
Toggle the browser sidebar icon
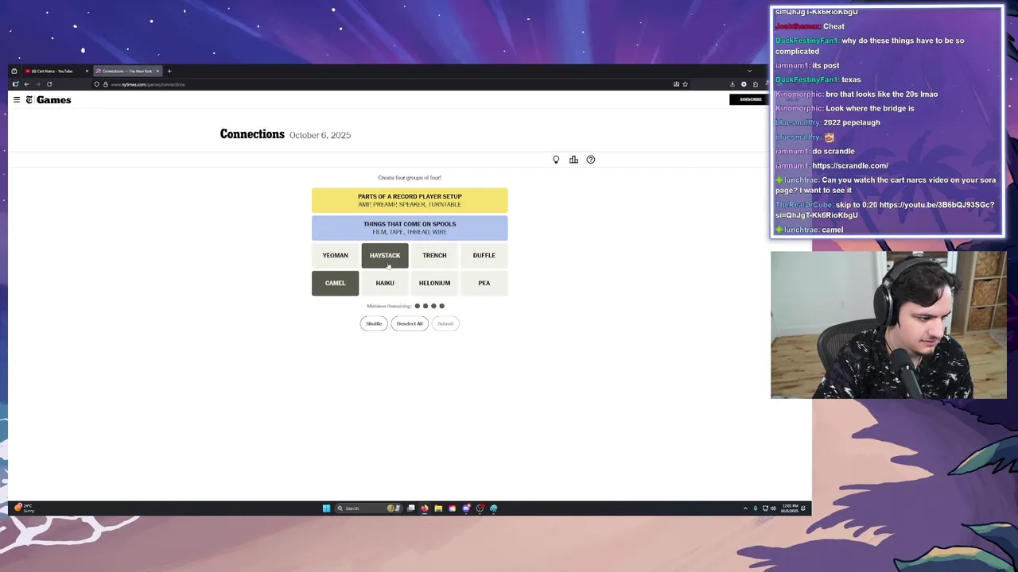(x=15, y=84)
